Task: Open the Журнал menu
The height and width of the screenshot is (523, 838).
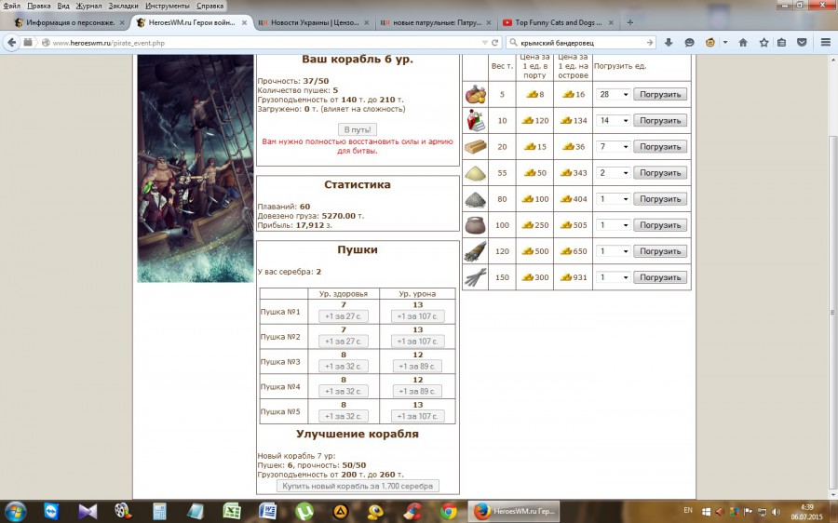Action: [88, 6]
